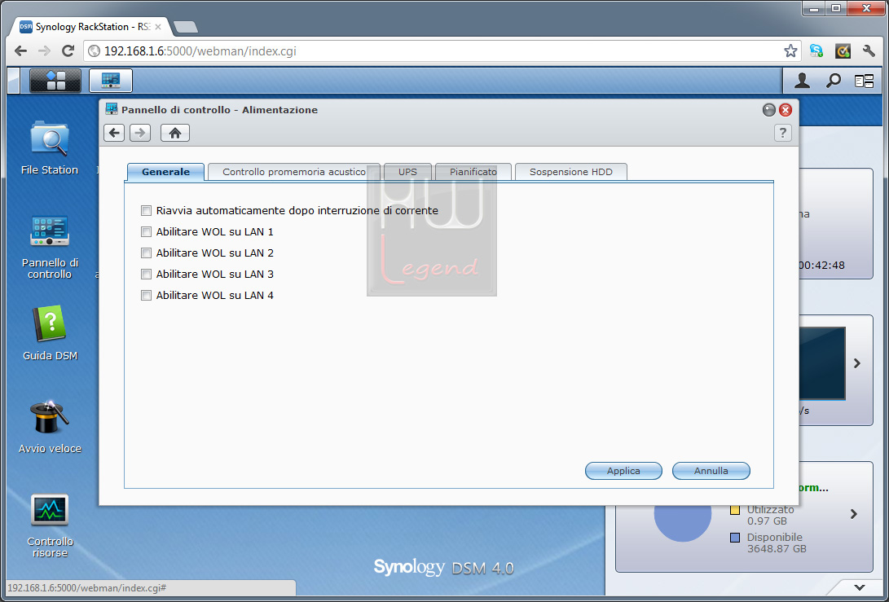Viewport: 889px width, 602px height.
Task: Open the user options icon
Action: [802, 81]
